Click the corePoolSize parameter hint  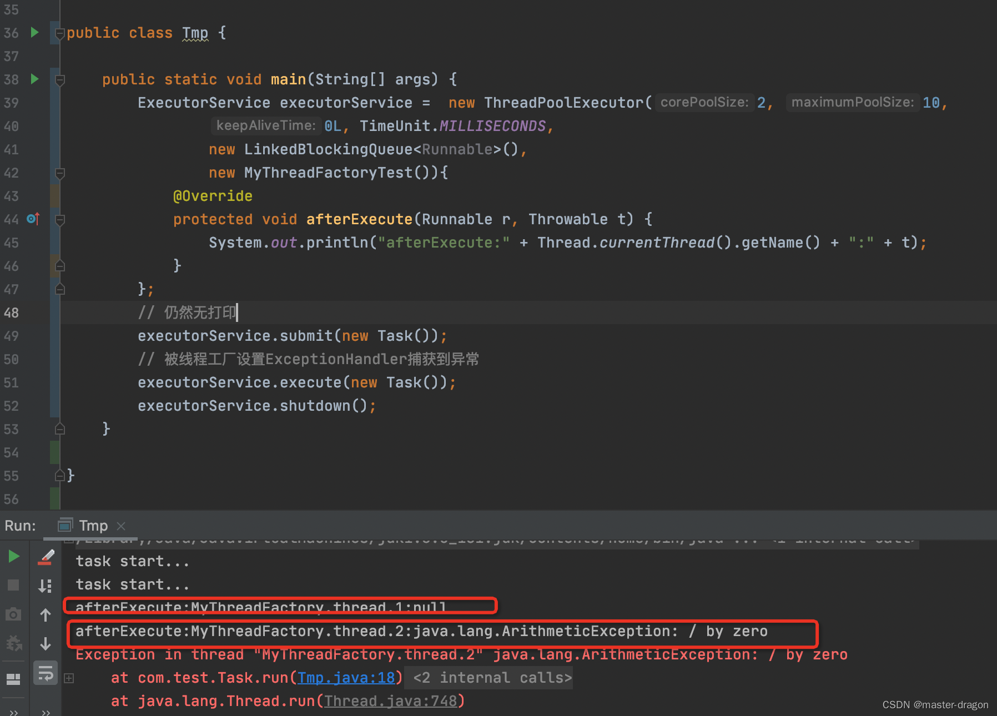[704, 102]
